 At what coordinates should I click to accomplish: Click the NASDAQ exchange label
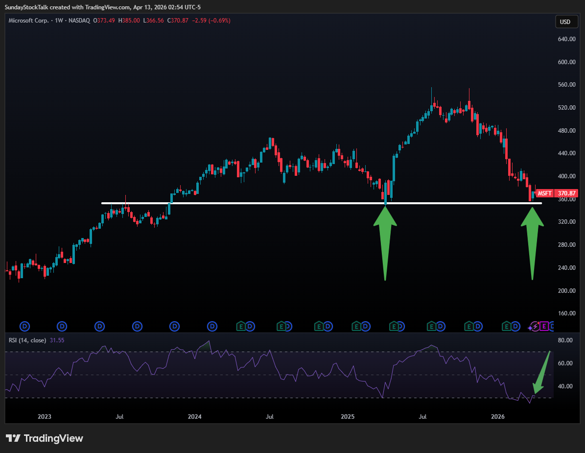click(79, 21)
